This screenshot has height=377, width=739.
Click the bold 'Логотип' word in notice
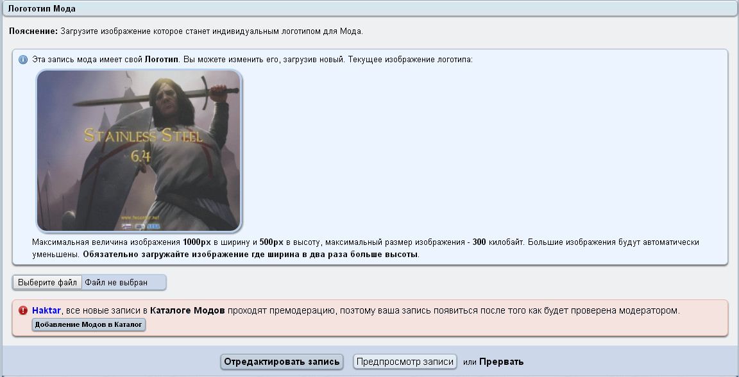[x=162, y=60]
